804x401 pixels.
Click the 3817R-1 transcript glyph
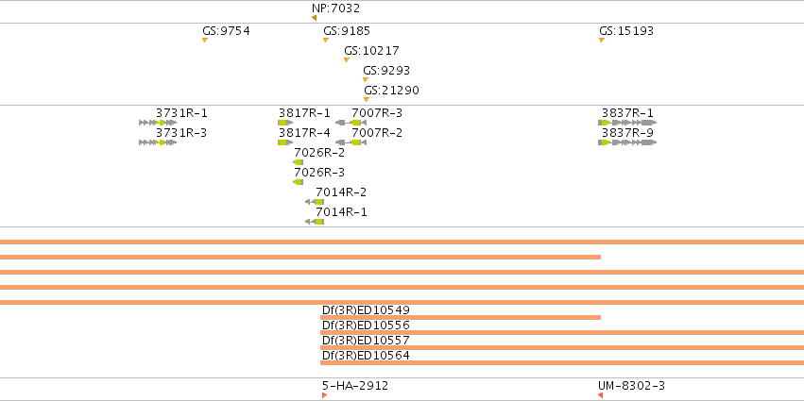point(285,123)
